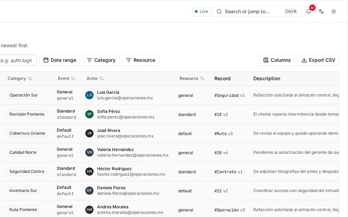348x217 pixels.
Task: Sort table by Actor column
Action: [x=95, y=78]
